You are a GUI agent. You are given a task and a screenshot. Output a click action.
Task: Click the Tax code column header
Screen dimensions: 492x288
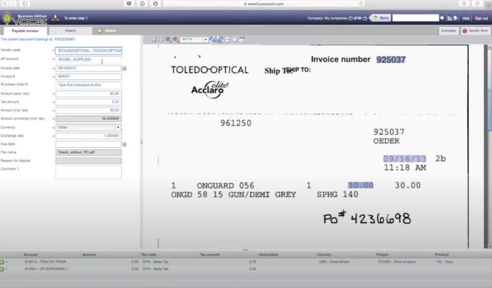click(148, 254)
